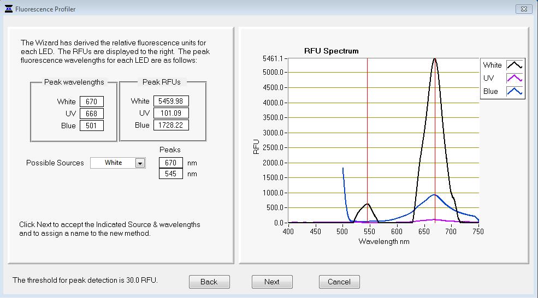Select the second Peaks field showing 545
Image resolution: width=538 pixels, height=298 pixels.
(170, 174)
